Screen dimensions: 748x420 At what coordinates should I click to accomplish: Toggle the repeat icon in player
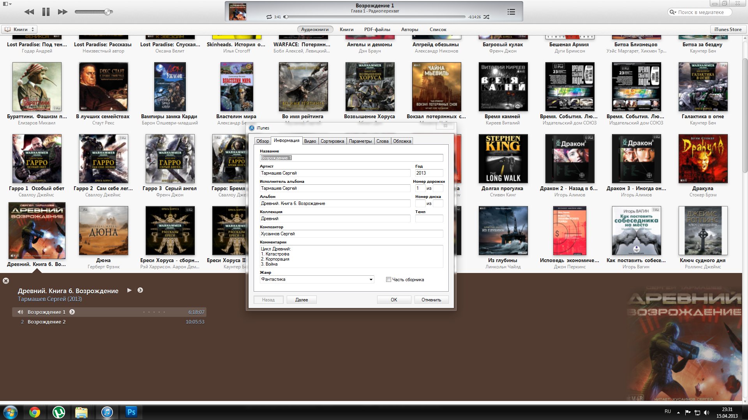coord(269,17)
